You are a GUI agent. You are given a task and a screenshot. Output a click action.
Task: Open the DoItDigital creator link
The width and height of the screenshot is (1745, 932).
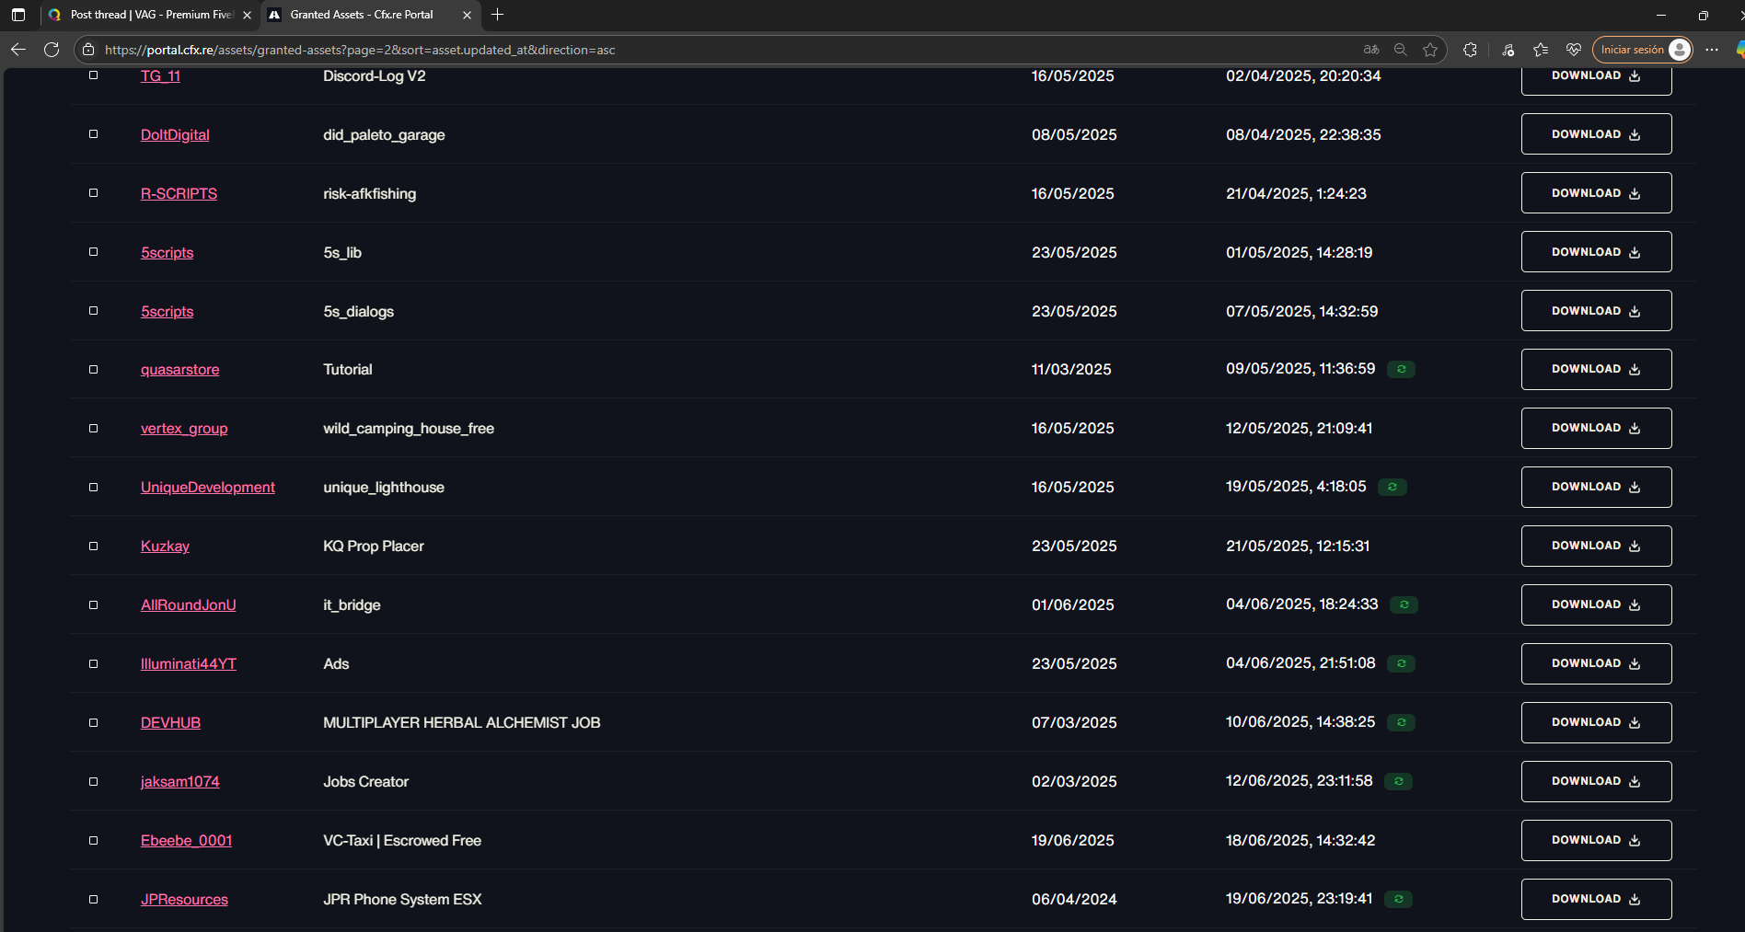(175, 134)
